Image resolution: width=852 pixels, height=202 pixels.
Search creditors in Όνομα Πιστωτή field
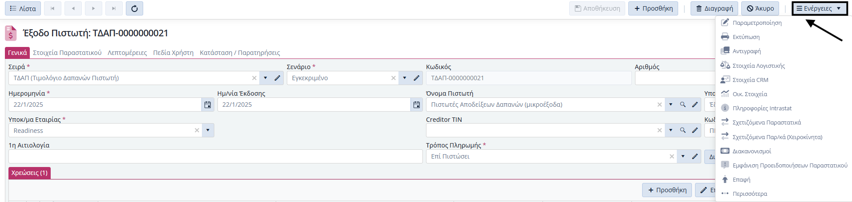(683, 105)
